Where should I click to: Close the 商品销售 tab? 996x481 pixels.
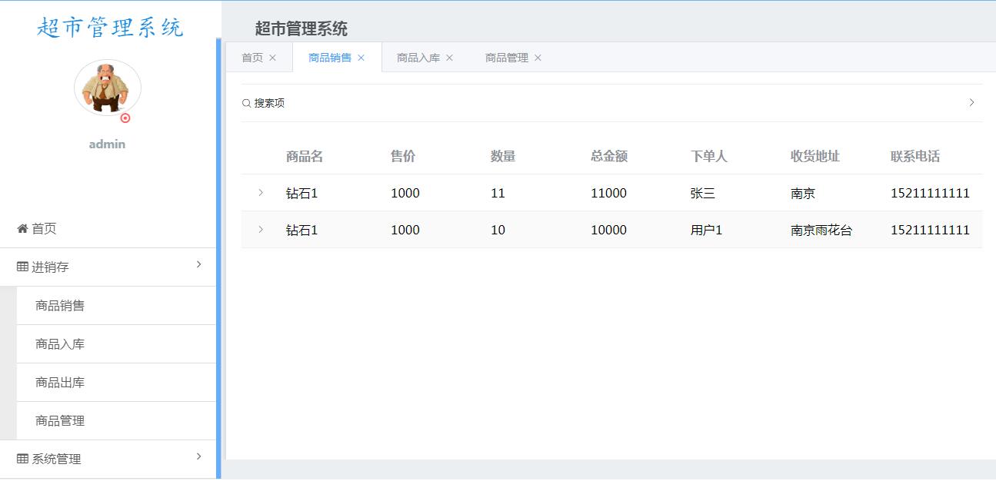(361, 58)
